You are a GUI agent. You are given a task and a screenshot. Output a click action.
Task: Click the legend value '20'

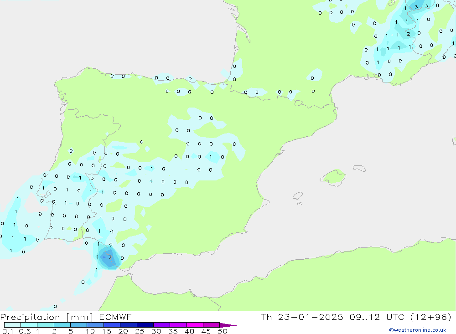coord(123,331)
